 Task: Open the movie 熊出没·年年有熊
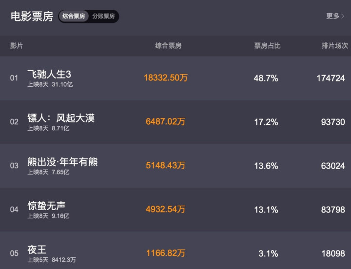pos(62,162)
